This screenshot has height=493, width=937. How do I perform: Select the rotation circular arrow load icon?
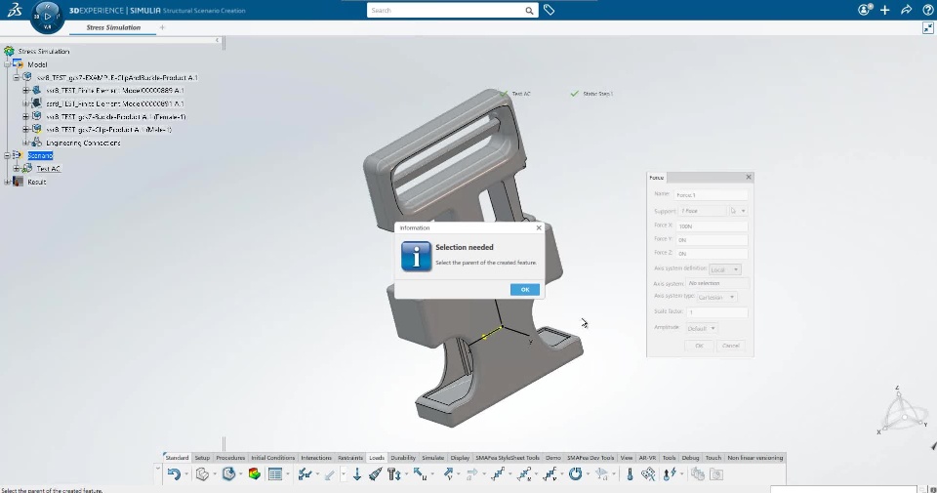click(575, 474)
